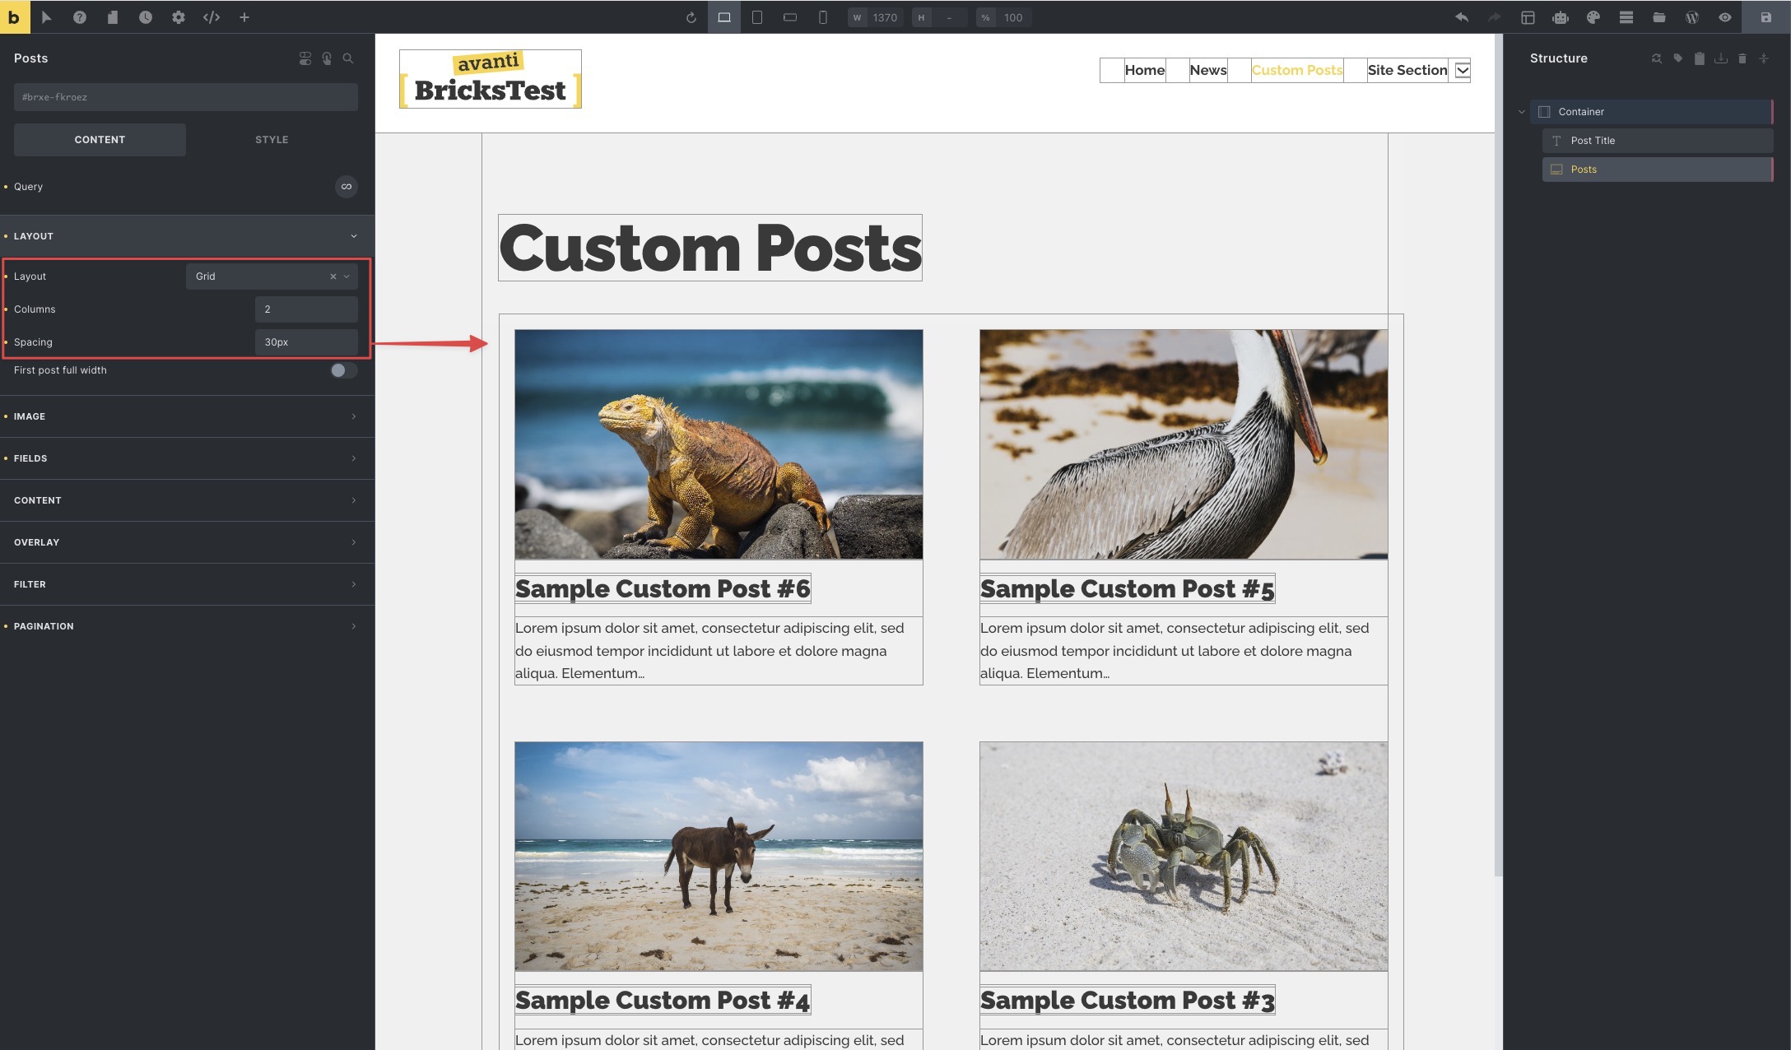
Task: Click the Site Section menu link
Action: [1407, 70]
